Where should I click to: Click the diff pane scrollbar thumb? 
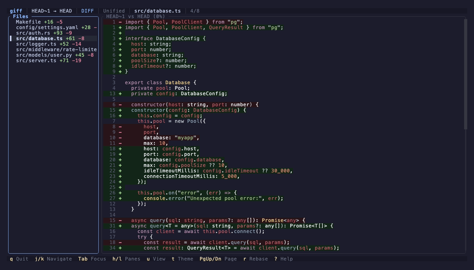[466, 74]
